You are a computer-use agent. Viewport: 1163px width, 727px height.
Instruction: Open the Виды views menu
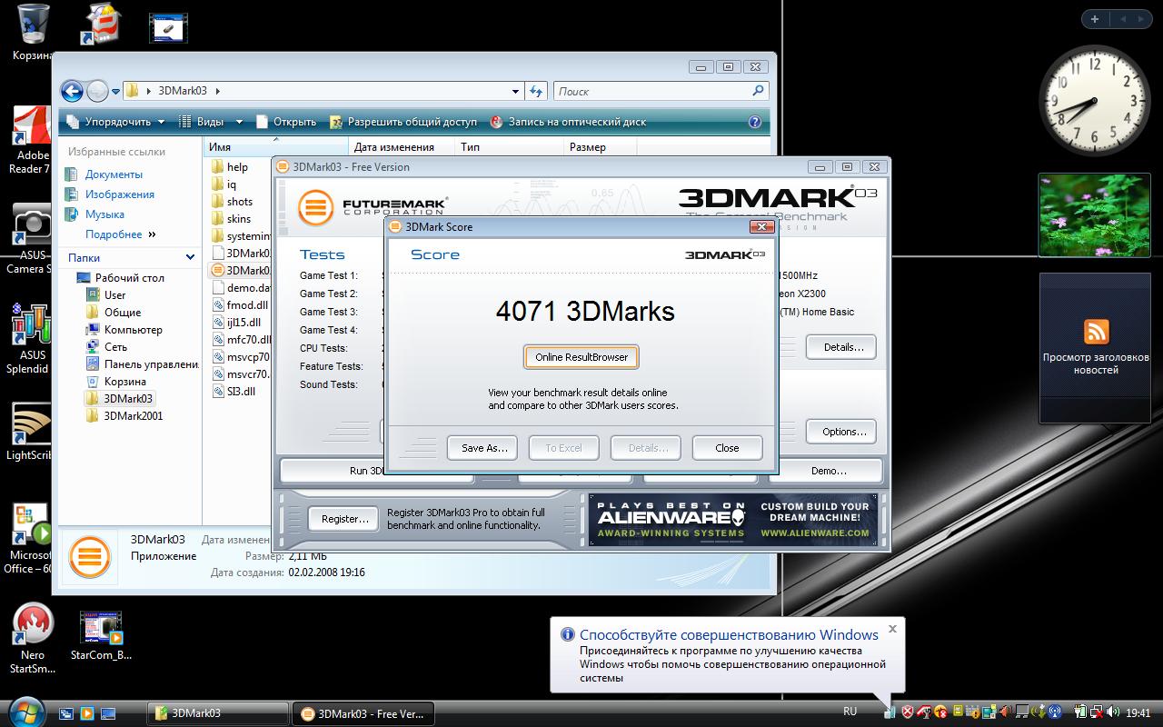click(x=203, y=122)
